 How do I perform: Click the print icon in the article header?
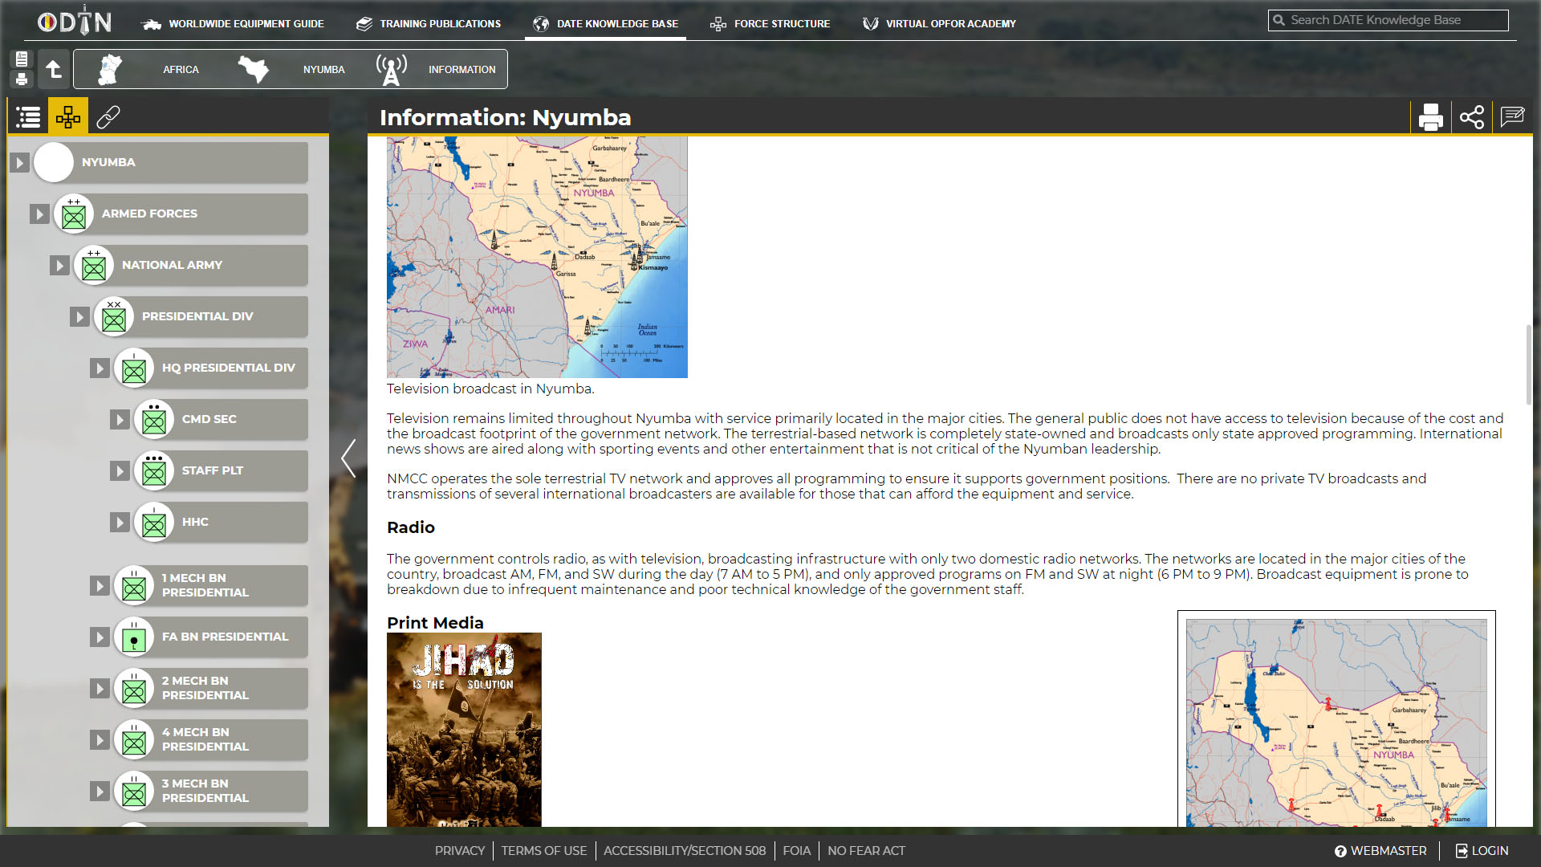[1430, 117]
